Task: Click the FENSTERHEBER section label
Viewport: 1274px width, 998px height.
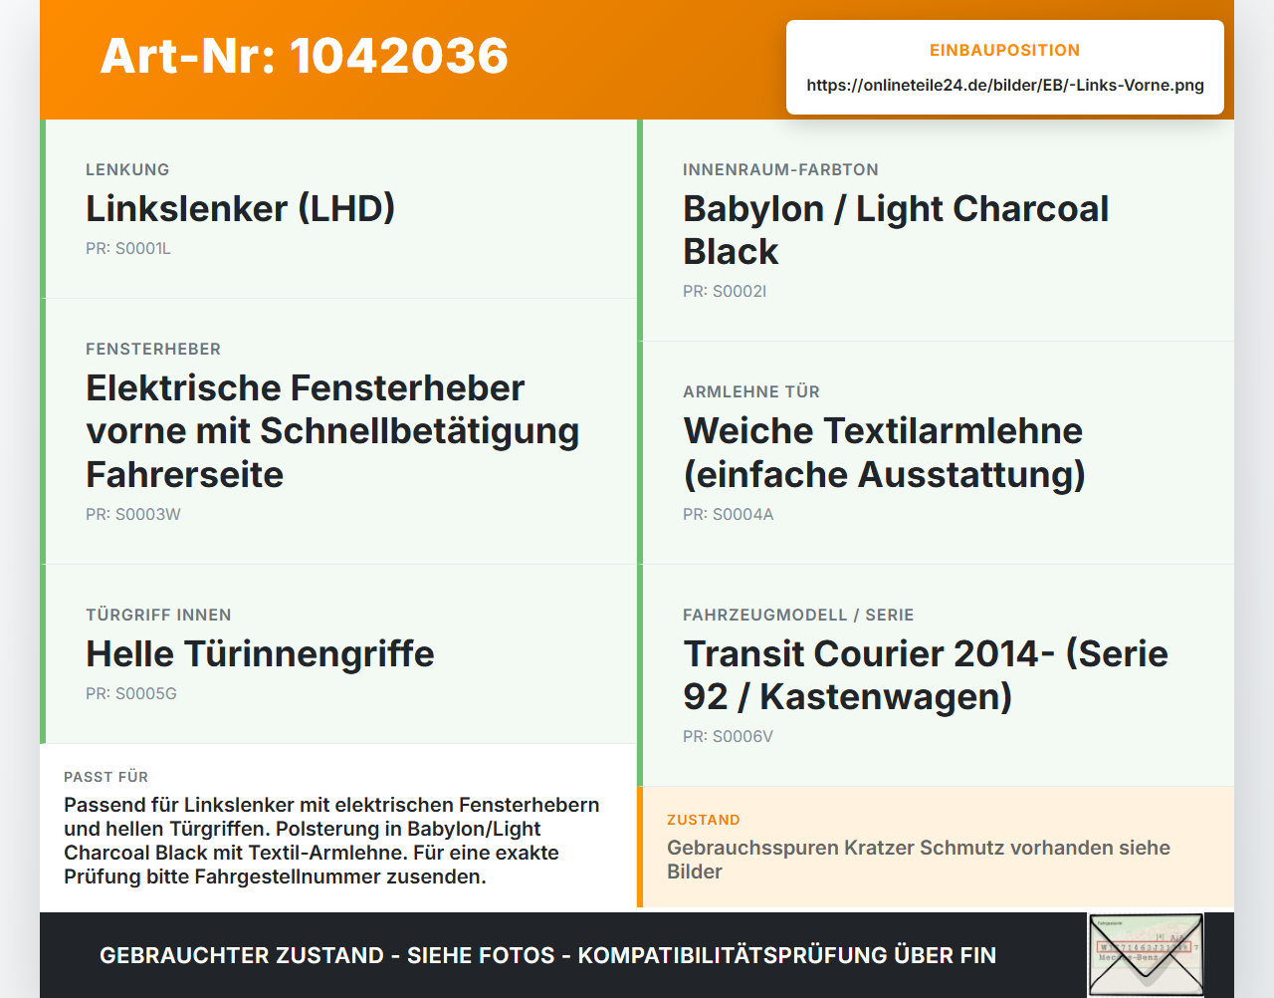Action: 153,350
